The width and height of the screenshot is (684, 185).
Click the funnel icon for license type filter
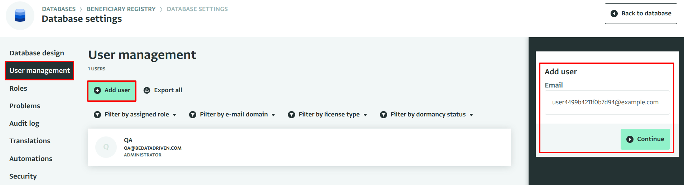(292, 115)
